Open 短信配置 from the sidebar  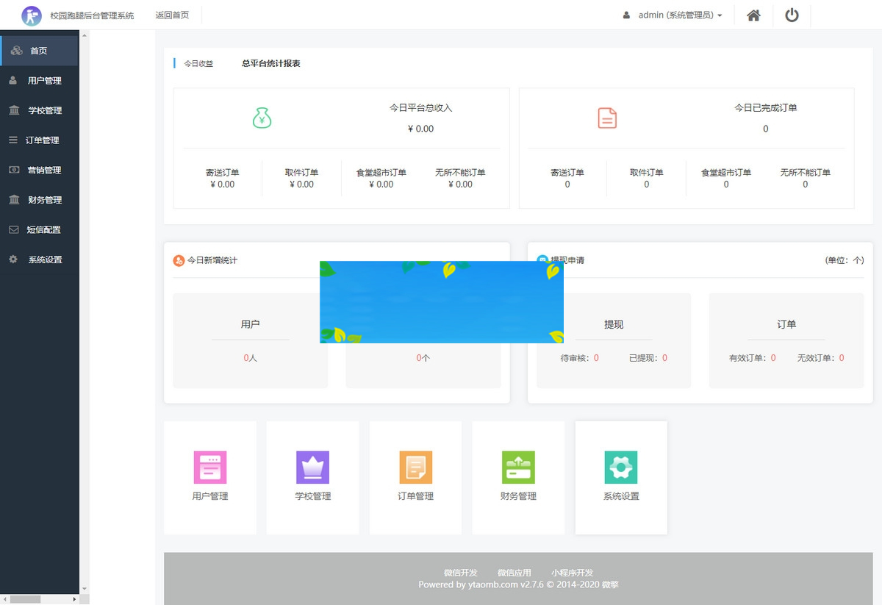(x=40, y=229)
